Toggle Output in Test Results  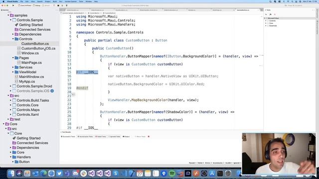tap(126, 137)
